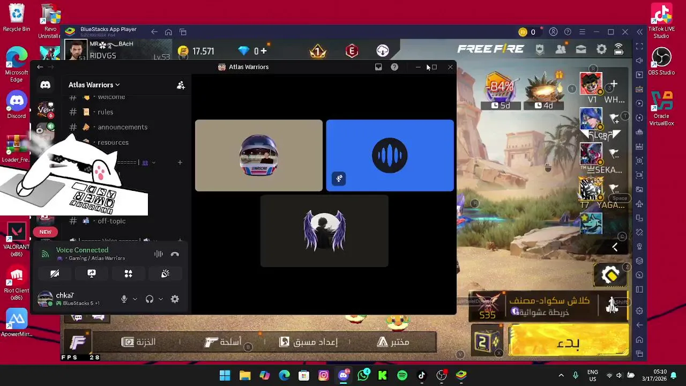Open BlueStacks help icon in title bar
This screenshot has height=386, width=686.
tap(568, 32)
